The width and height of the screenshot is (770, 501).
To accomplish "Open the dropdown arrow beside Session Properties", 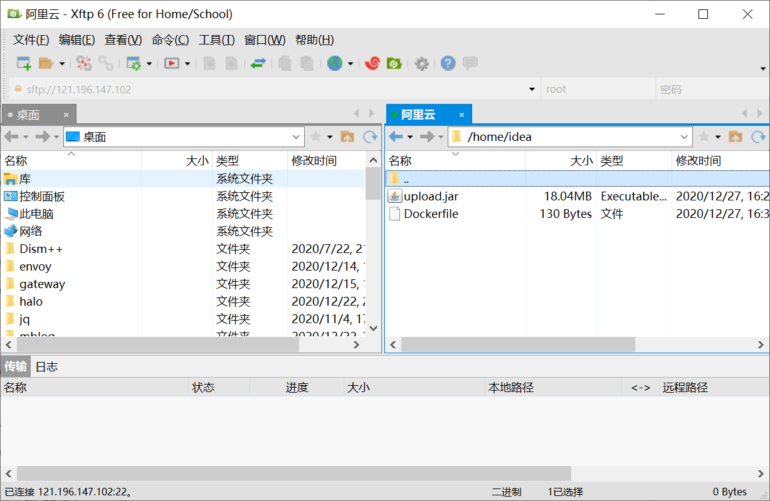I will point(149,63).
